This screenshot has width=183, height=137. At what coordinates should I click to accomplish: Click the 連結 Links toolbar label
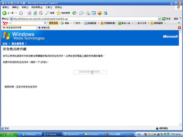(x=176, y=19)
